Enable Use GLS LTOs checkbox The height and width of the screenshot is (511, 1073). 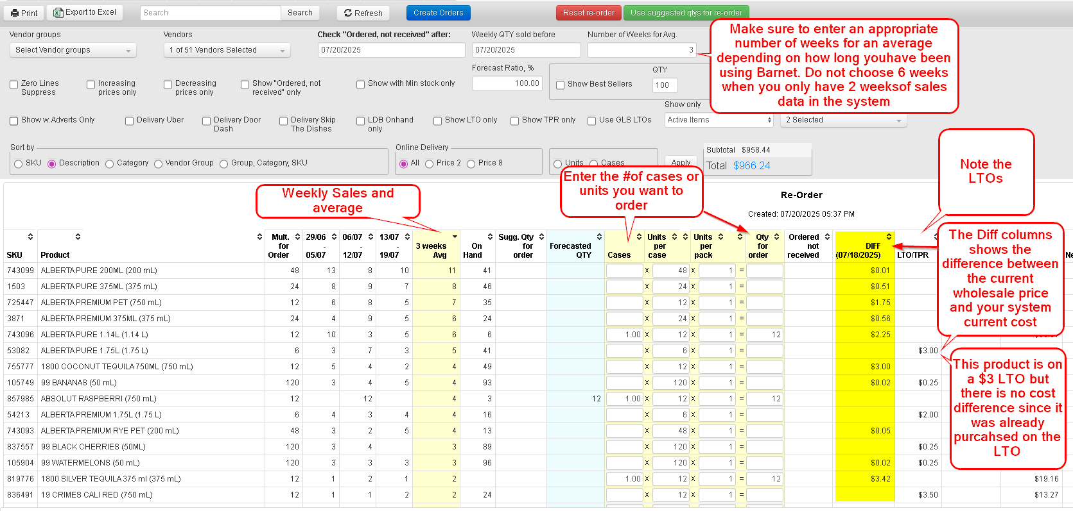(591, 121)
